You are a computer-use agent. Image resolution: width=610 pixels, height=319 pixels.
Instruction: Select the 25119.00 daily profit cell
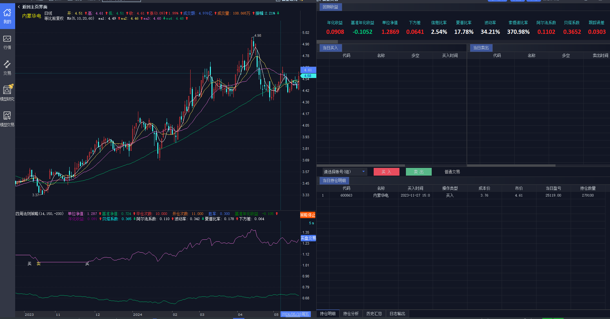[553, 195]
